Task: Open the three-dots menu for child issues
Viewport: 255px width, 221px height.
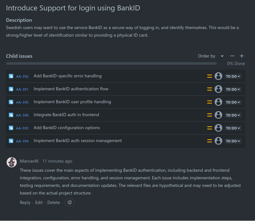Action: pyautogui.click(x=232, y=56)
